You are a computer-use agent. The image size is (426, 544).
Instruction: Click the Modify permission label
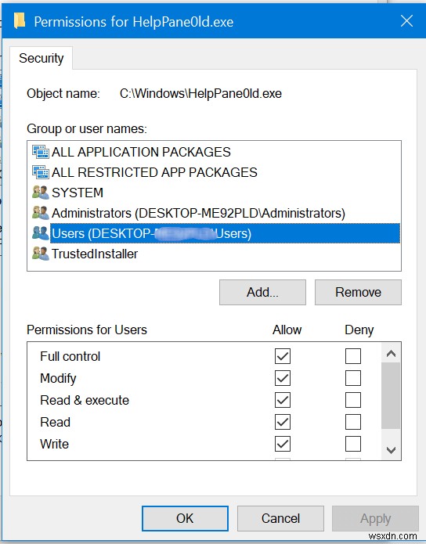pos(58,378)
